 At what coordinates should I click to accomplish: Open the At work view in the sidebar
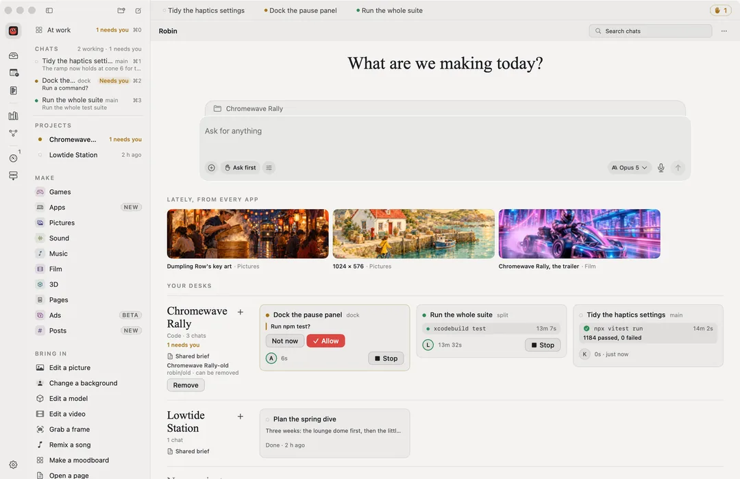point(88,29)
